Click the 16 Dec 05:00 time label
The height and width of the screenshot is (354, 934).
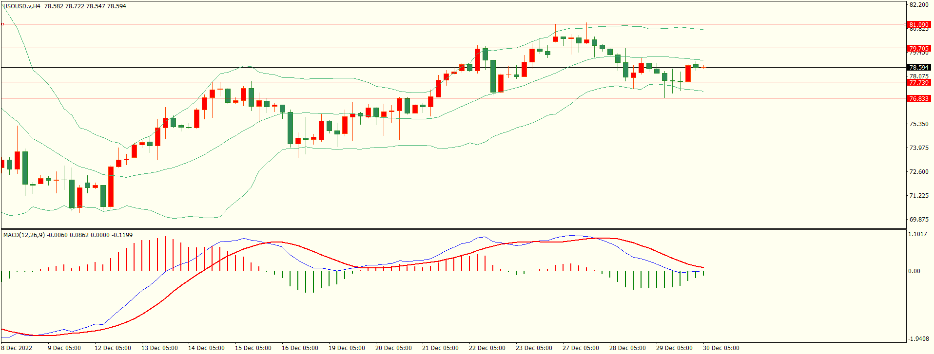coord(300,348)
